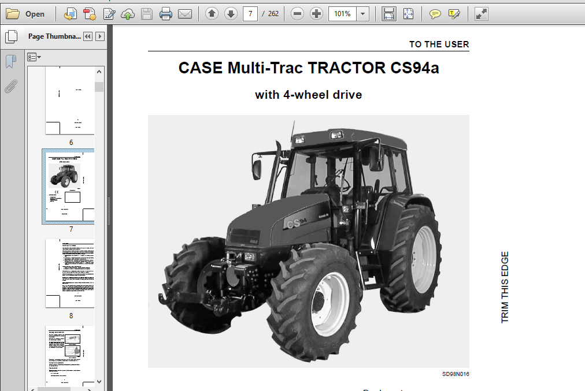Select page 8 thumbnail
The width and height of the screenshot is (585, 391).
(70, 273)
